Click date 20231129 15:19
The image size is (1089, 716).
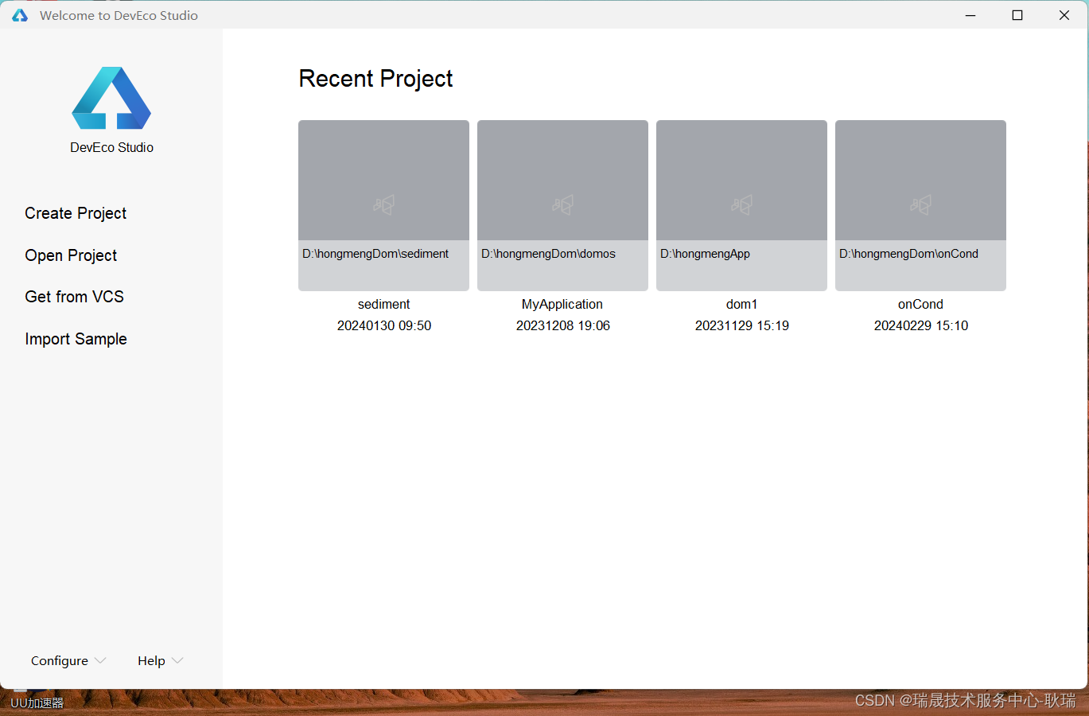click(742, 325)
